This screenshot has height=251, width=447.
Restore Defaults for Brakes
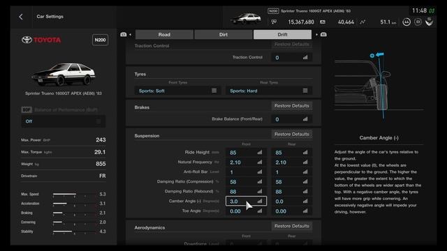click(292, 105)
